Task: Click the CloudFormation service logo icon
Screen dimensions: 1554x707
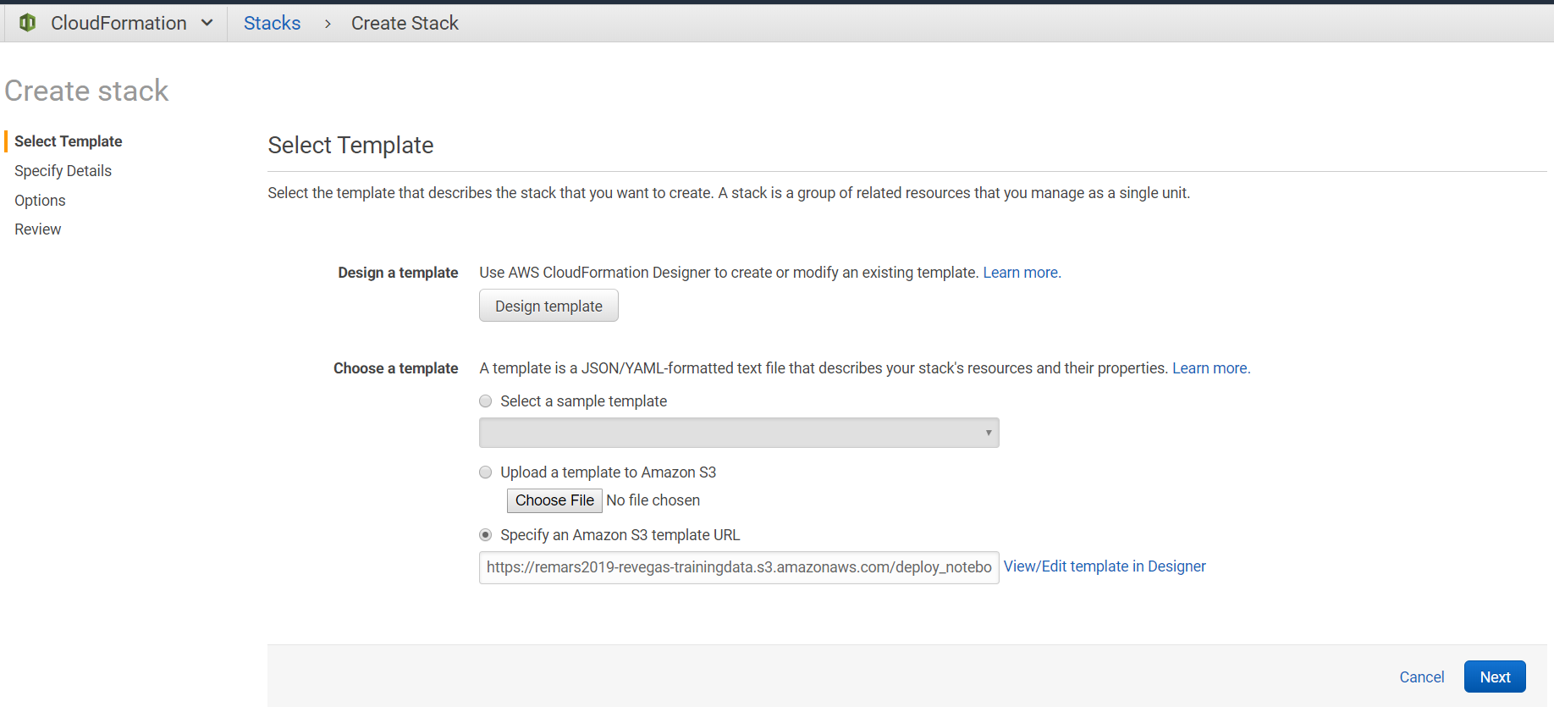Action: click(28, 23)
